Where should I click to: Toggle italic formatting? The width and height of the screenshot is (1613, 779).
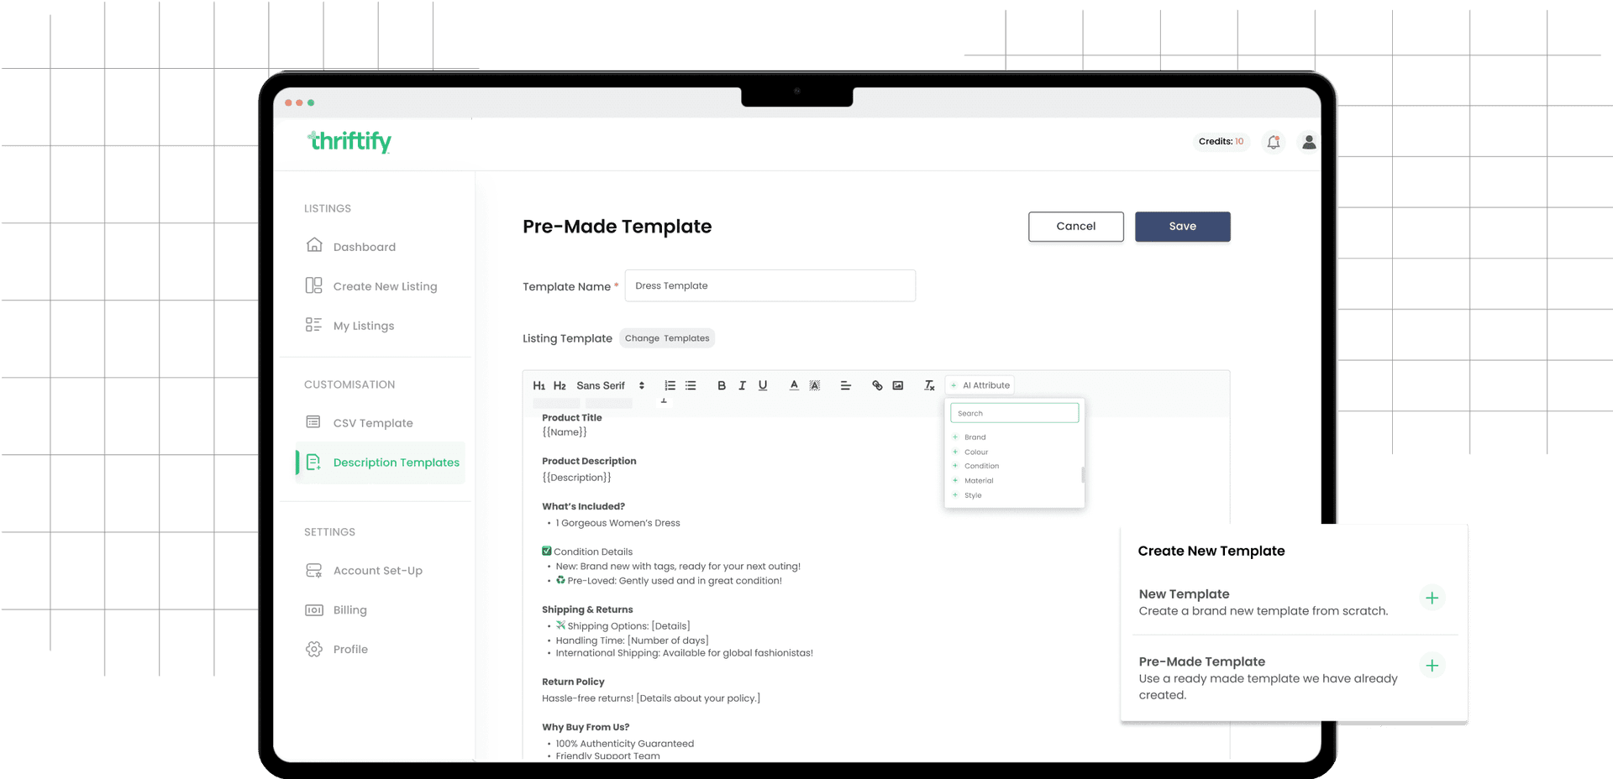coord(742,386)
